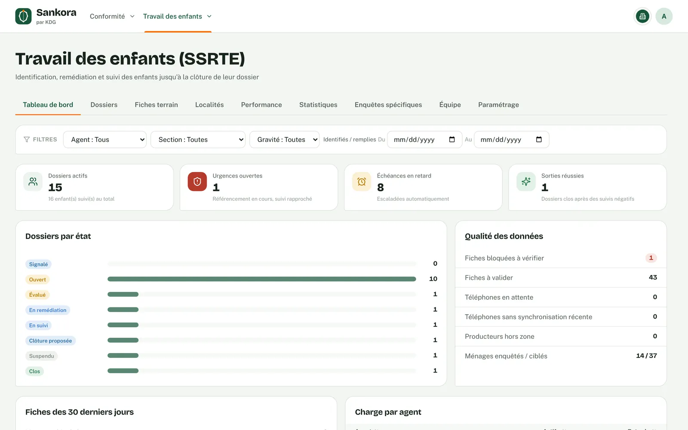This screenshot has width=688, height=430.
Task: Open the organization building icon button
Action: (642, 16)
